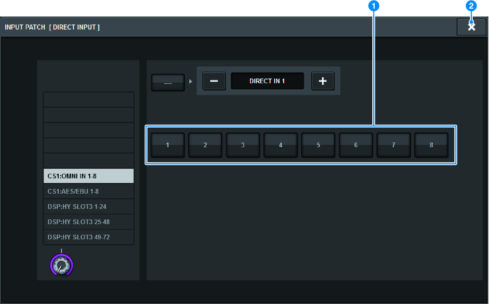
Task: Select DSP:HY SLOT3 1-24 from the list
Action: pyautogui.click(x=88, y=206)
